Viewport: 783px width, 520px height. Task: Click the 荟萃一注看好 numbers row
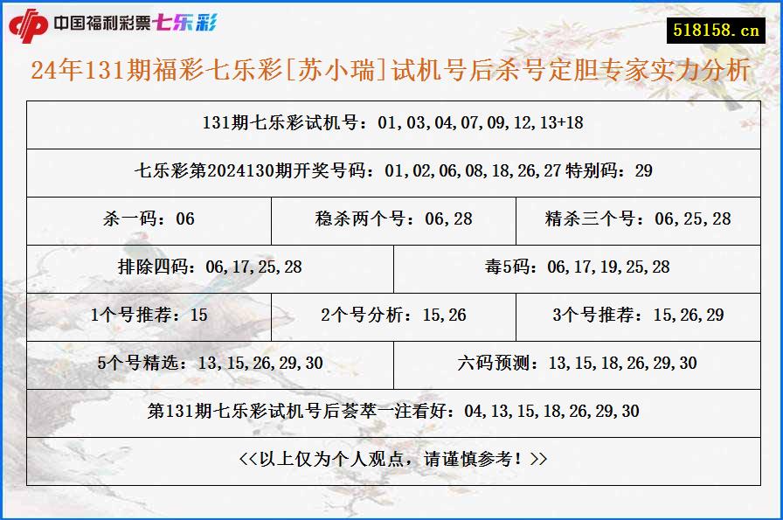tap(391, 409)
